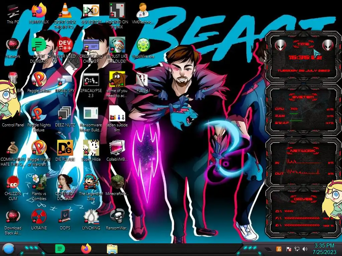Open the HxD hex editor shortcut
342x256 pixels.
point(91,13)
